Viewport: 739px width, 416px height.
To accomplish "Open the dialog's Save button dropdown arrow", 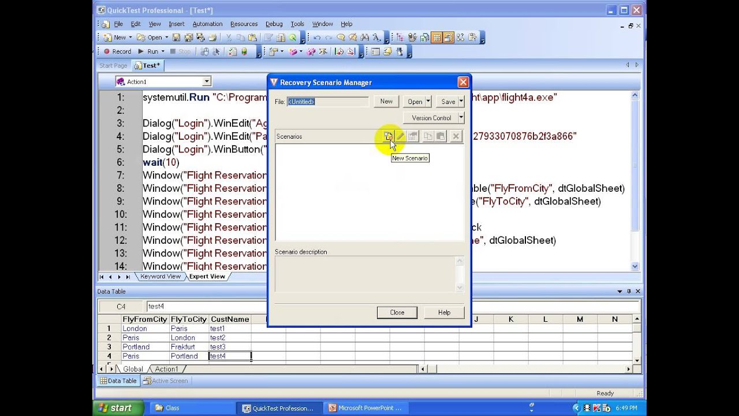I will tap(461, 102).
